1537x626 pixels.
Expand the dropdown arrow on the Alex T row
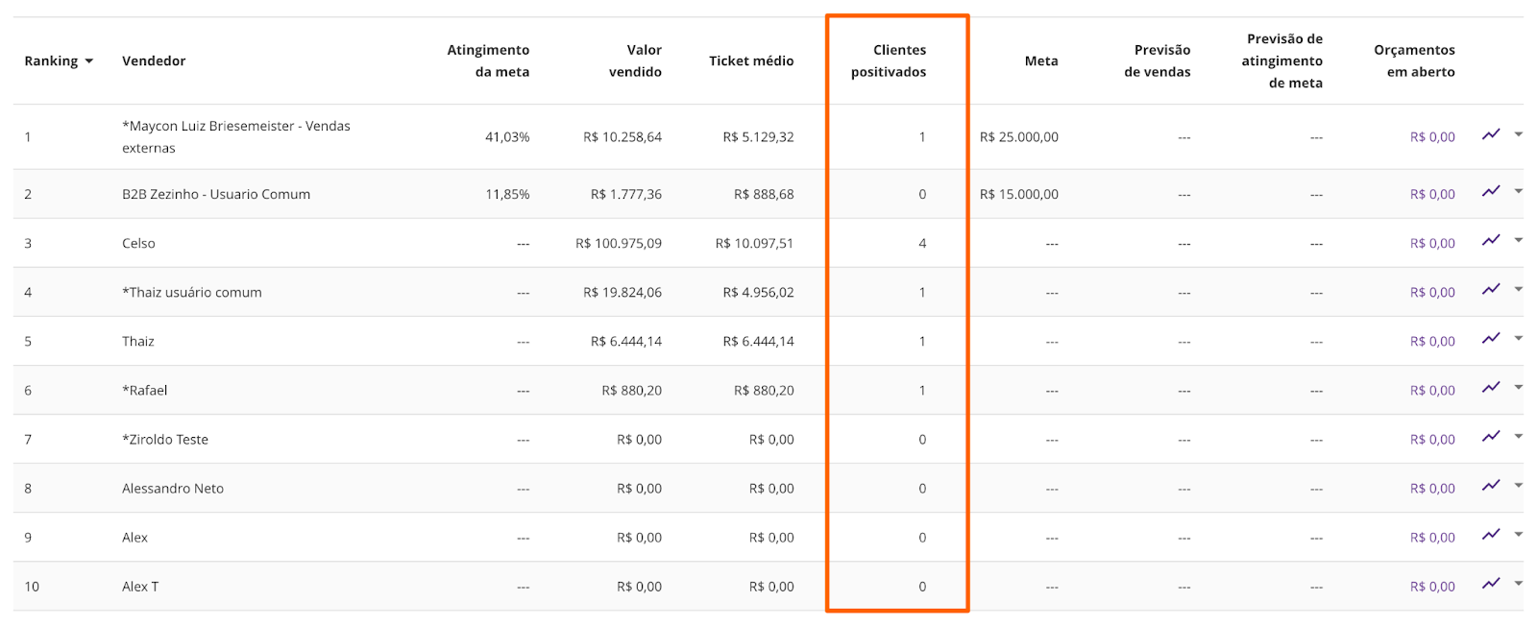(x=1518, y=586)
